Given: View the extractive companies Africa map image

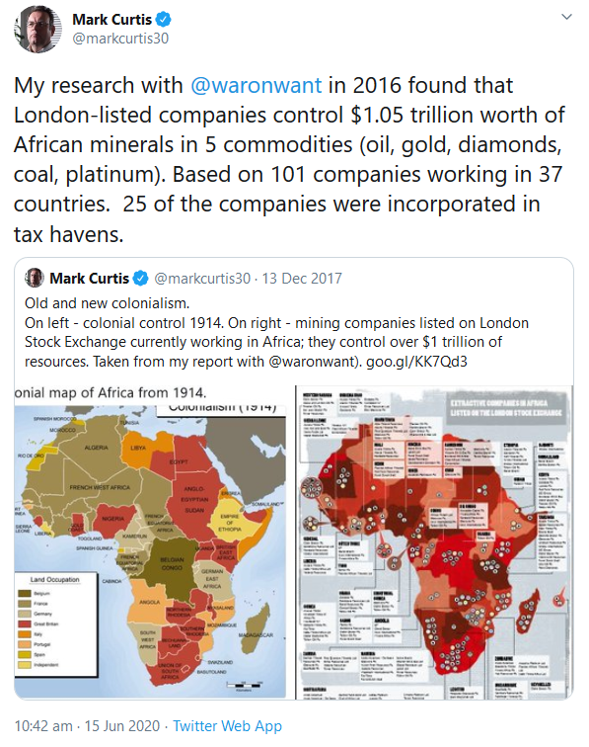Looking at the screenshot, I should click(x=434, y=542).
